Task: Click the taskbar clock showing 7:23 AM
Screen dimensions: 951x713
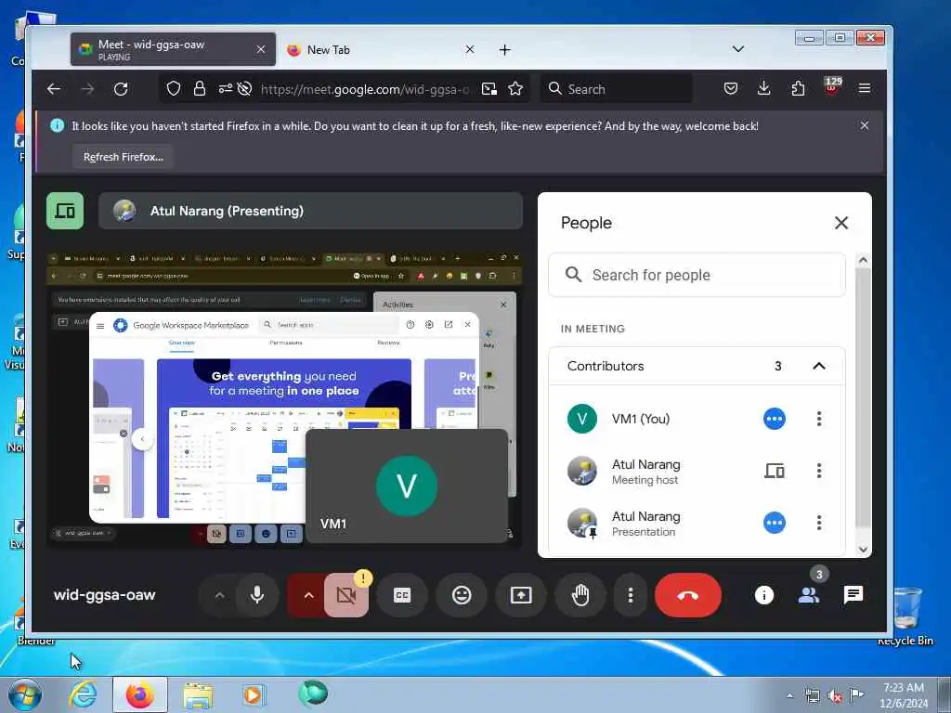Action: tap(904, 694)
